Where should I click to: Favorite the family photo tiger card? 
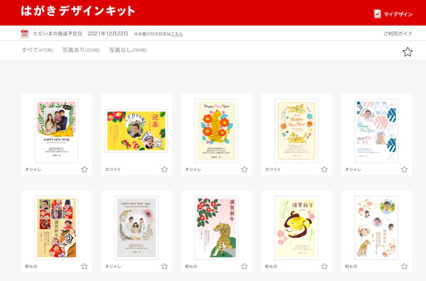coord(85,169)
